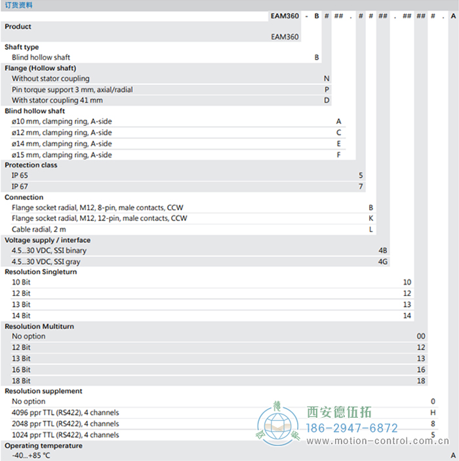Click the 'Operating temperature' section heading
The height and width of the screenshot is (461, 459).
click(x=43, y=445)
